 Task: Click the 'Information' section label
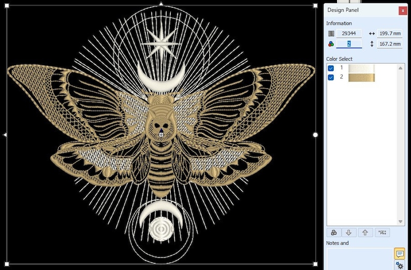click(339, 23)
